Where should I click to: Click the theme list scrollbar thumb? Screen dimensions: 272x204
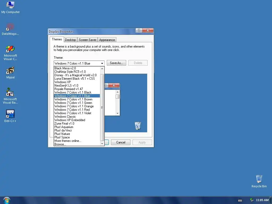(102, 108)
